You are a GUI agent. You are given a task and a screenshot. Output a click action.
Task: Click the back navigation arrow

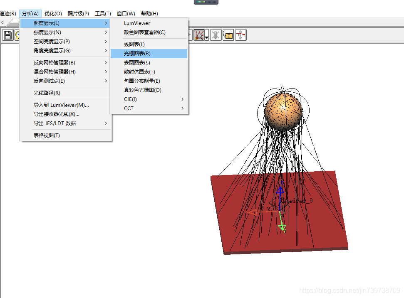tap(2, 22)
